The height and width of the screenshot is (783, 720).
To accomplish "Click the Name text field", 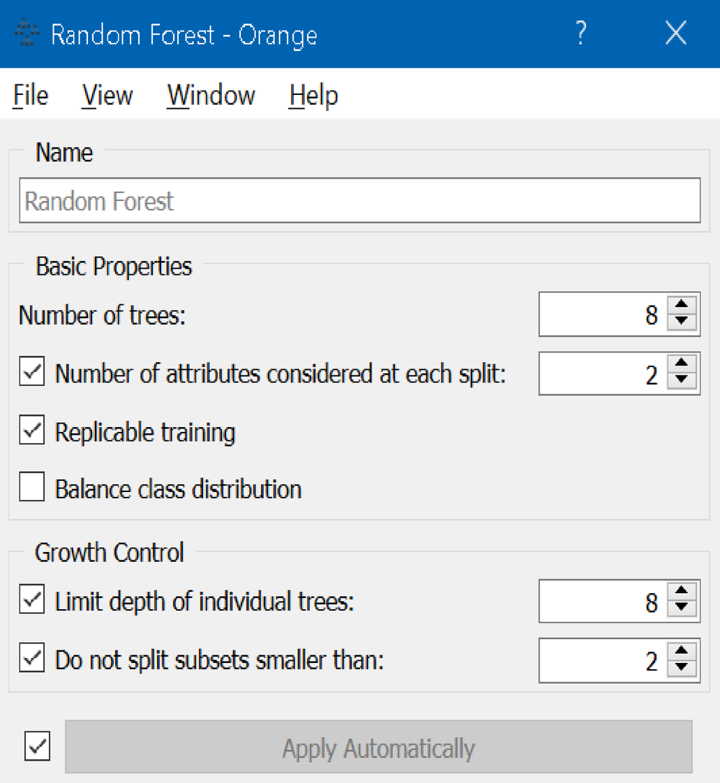I will (x=359, y=201).
